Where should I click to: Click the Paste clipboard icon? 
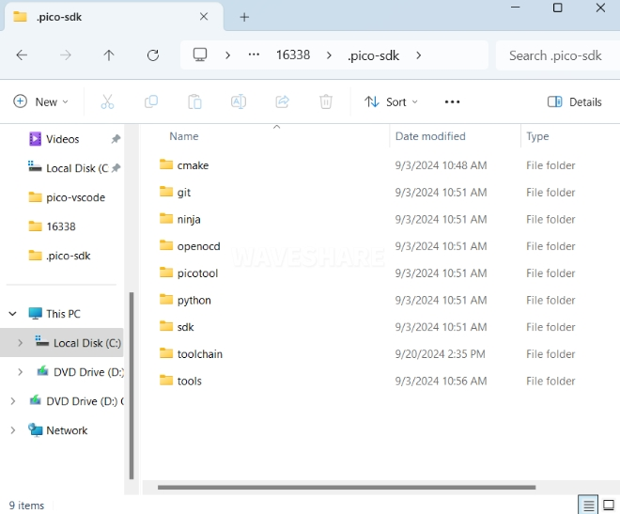pyautogui.click(x=194, y=101)
